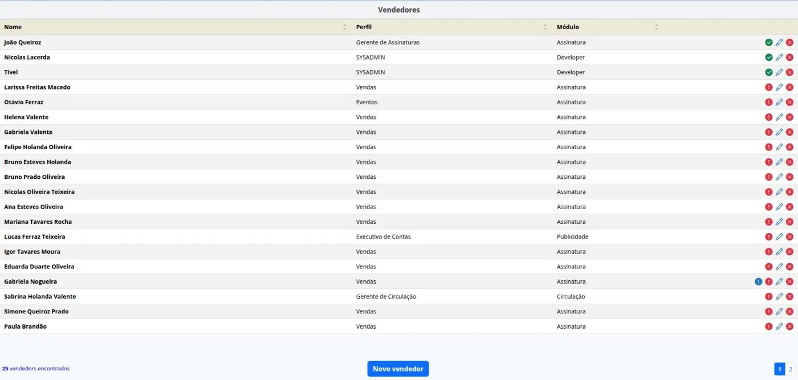Remove Tivel using the red X icon
This screenshot has width=798, height=380.
[789, 72]
